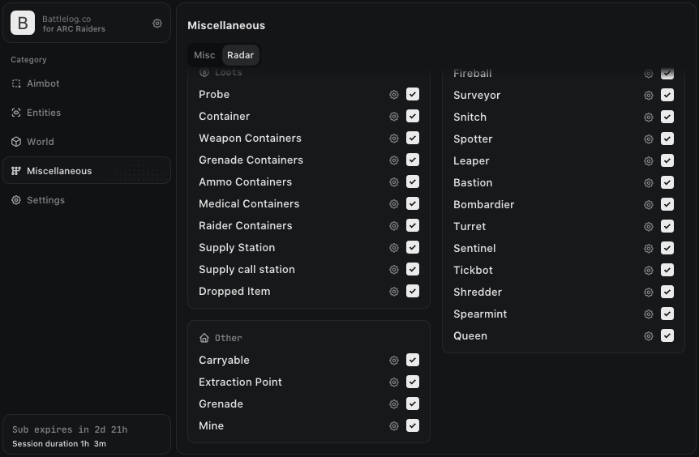
Task: Open settings gear beside Battlelog.co header
Action: click(157, 23)
